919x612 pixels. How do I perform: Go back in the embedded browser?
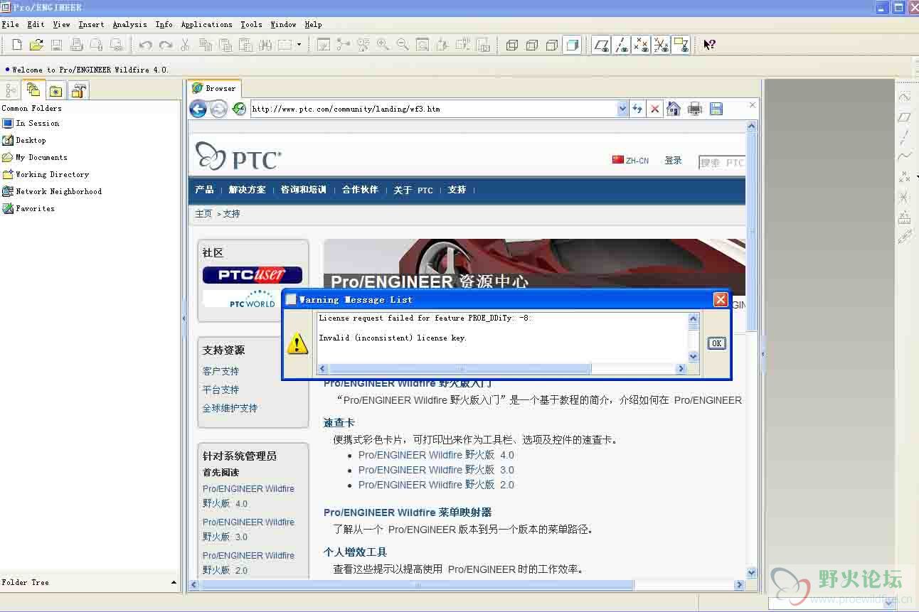198,109
